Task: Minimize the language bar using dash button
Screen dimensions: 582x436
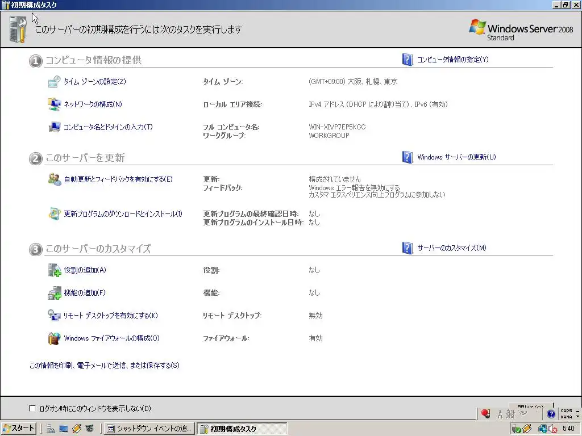Action: [x=577, y=410]
